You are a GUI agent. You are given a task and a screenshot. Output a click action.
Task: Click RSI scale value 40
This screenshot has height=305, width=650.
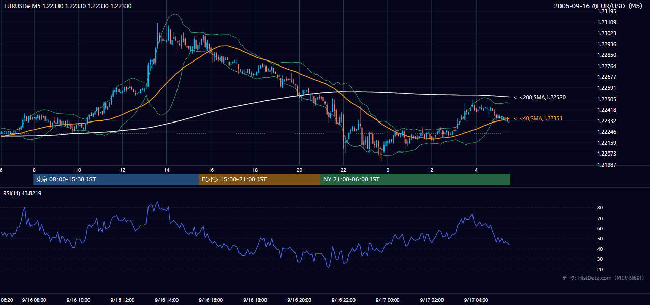600,249
